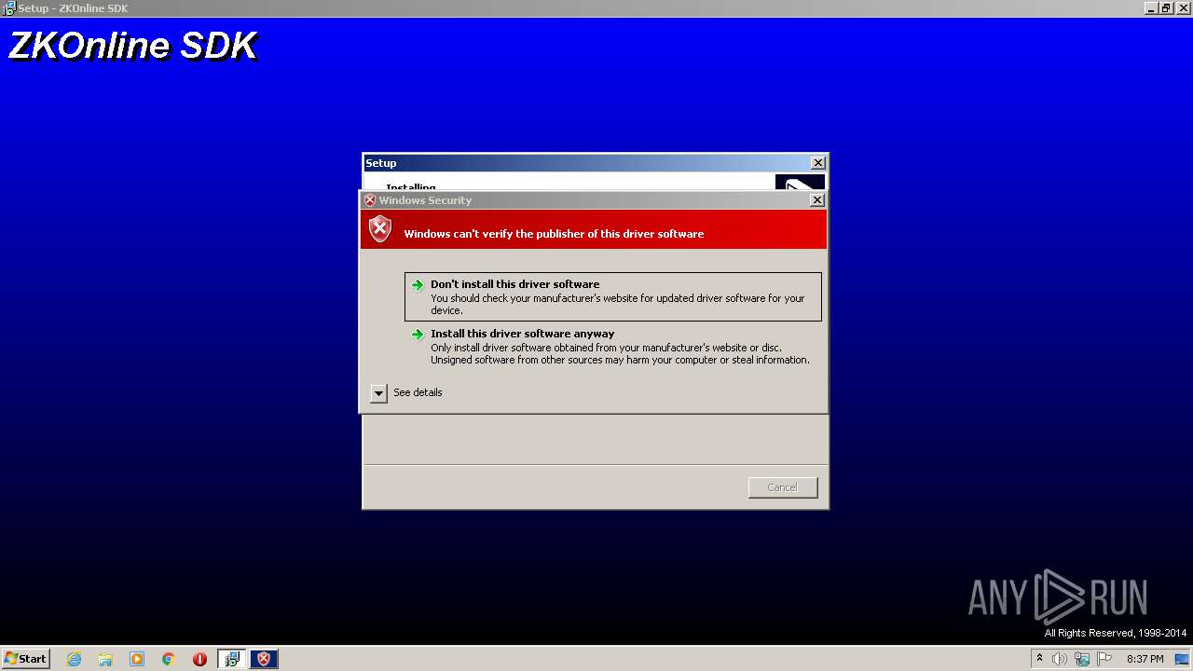Choose Don't install this driver software

613,296
